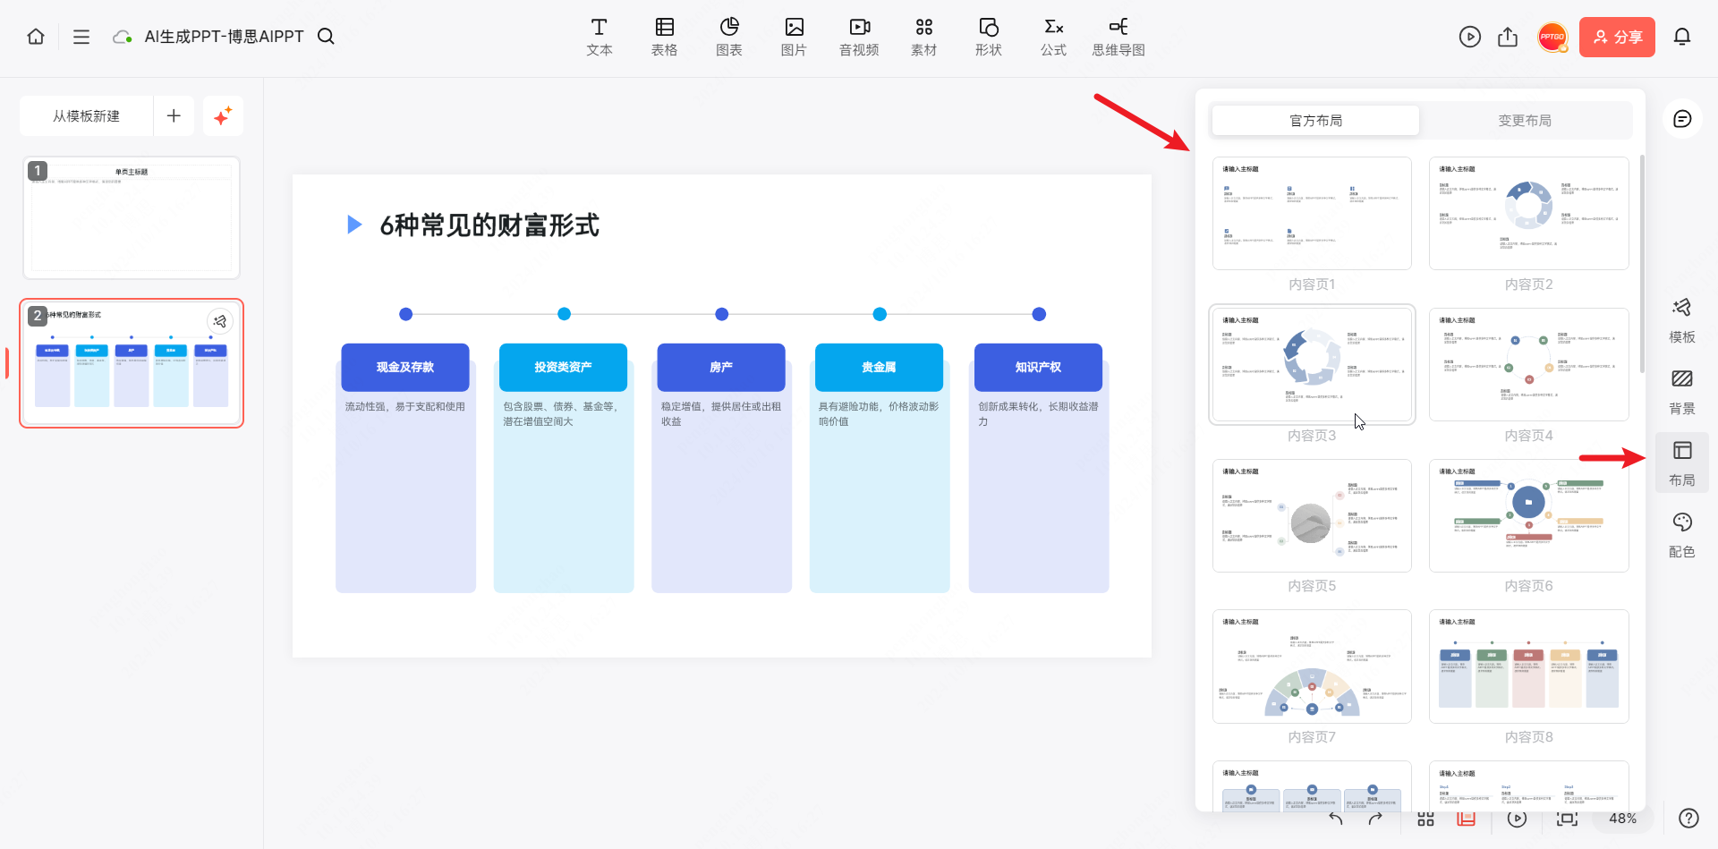Choose the 内容页5 layout
Image resolution: width=1718 pixels, height=849 pixels.
1312,515
